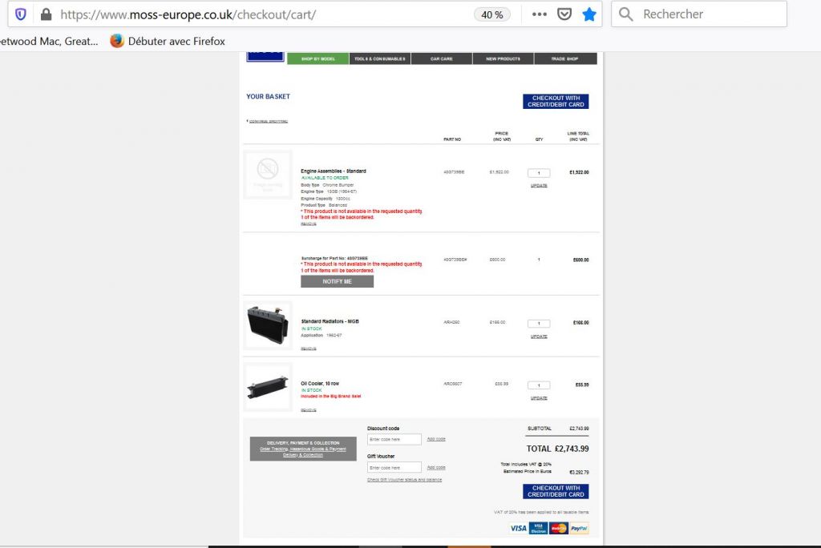
Task: Open the Oil Cooler product image
Action: 268,387
